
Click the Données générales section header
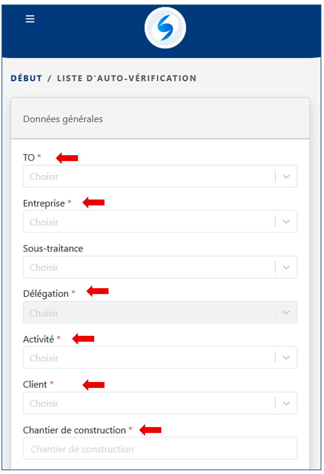click(63, 119)
